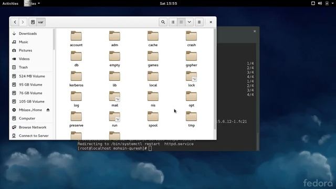Select the mail symlink folder icon

(114, 97)
